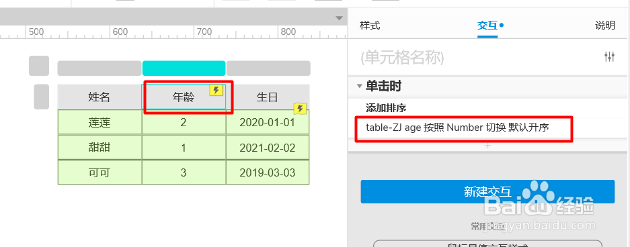Select the 可可 name cell
This screenshot has height=247, width=630.
click(100, 172)
